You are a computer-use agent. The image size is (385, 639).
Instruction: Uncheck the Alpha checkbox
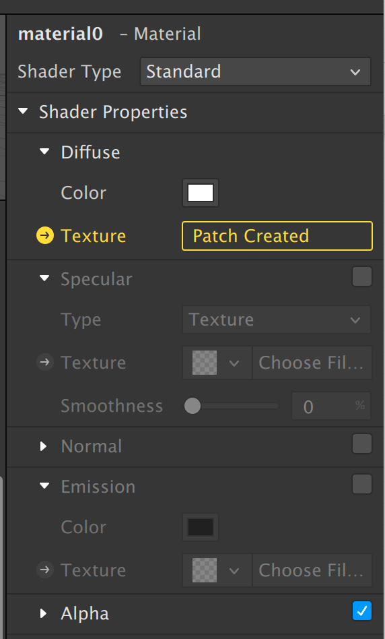click(x=362, y=611)
